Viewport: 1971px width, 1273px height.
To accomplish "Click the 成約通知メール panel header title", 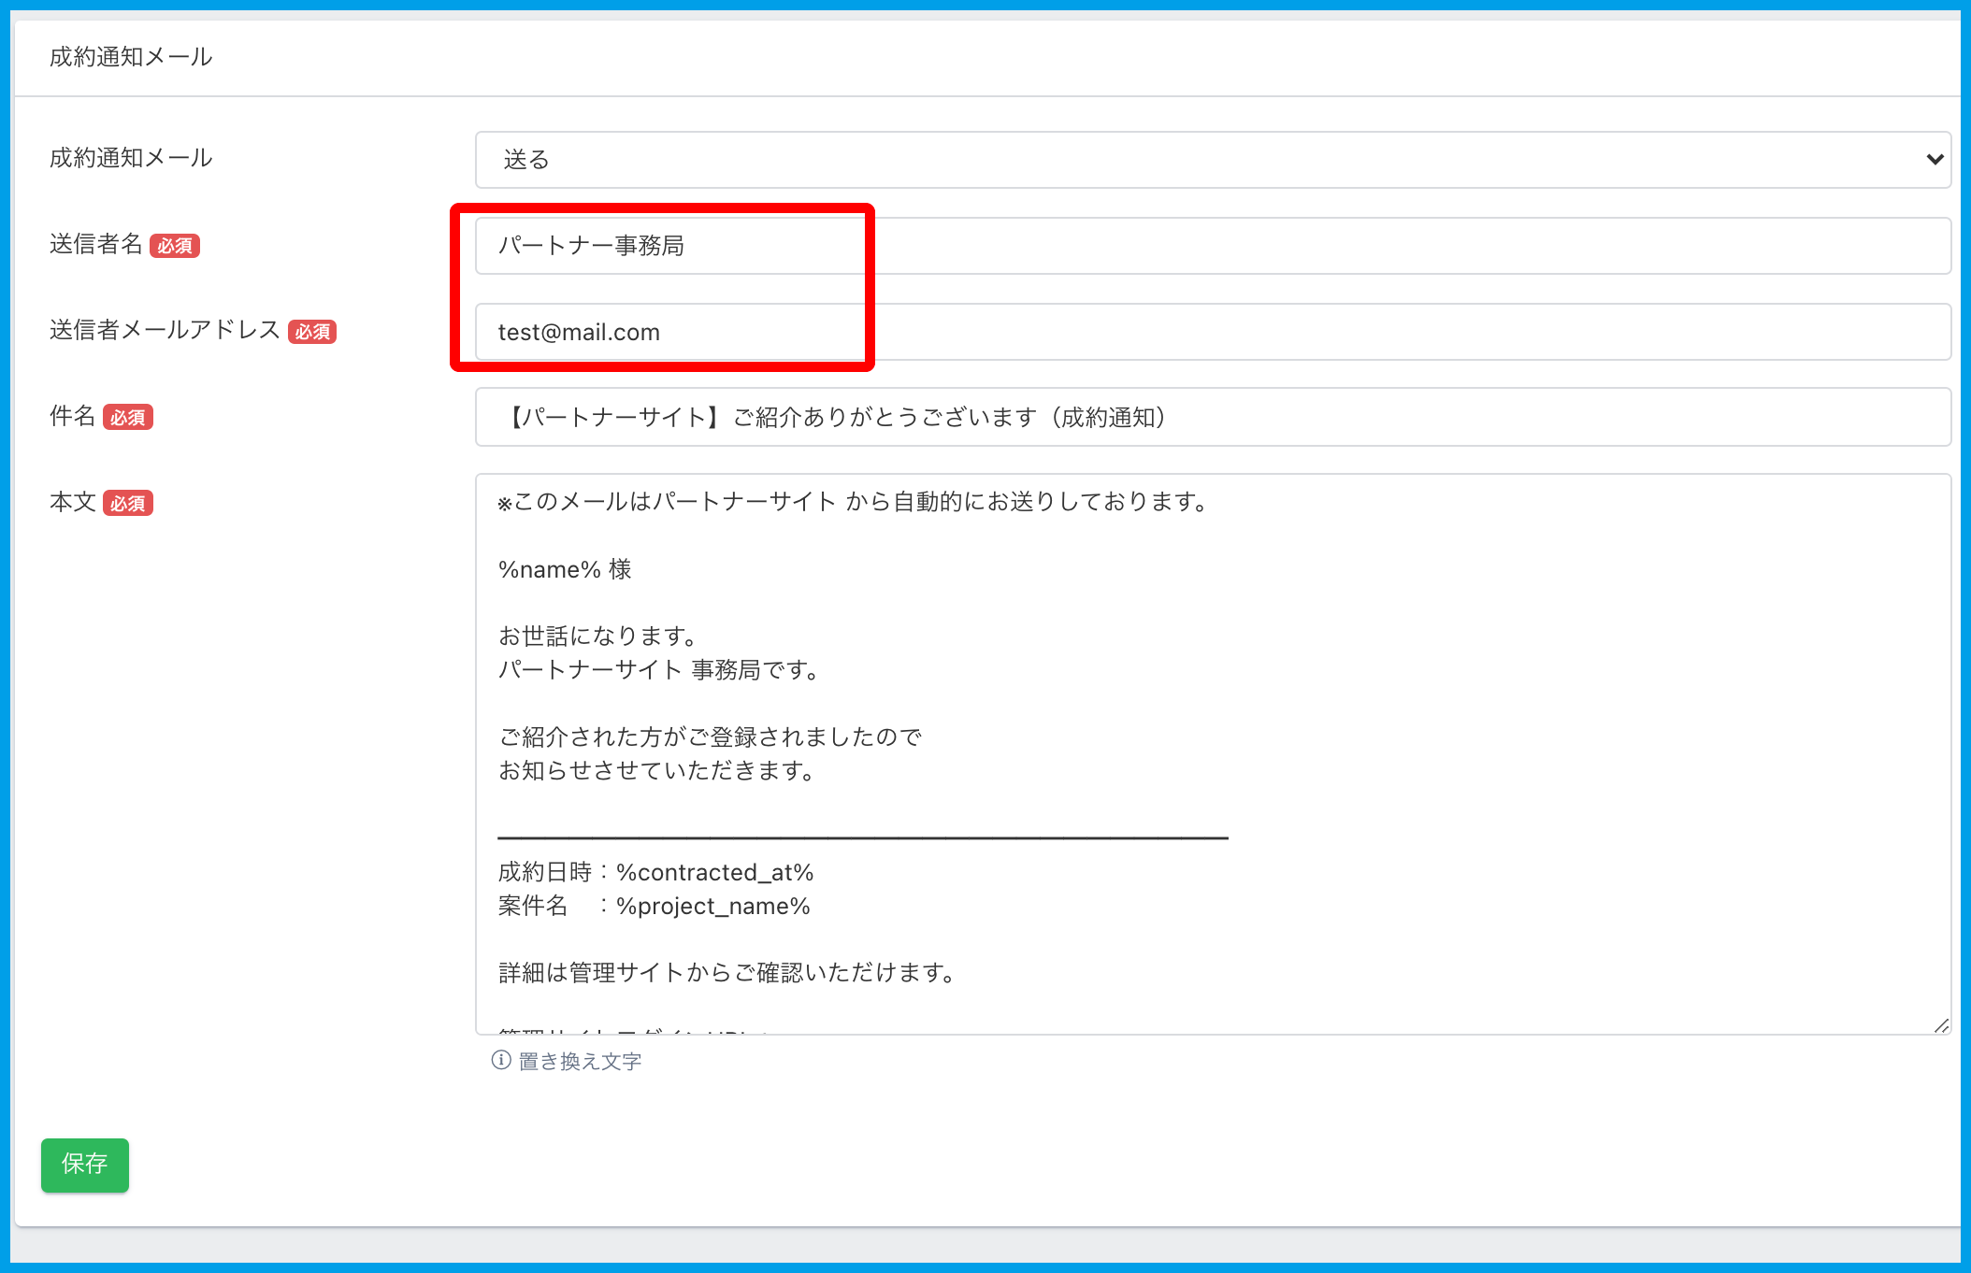I will coord(131,57).
